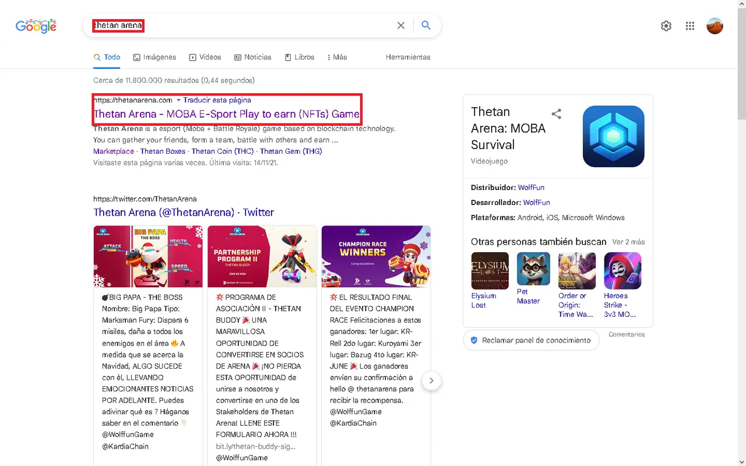746x466 pixels.
Task: Open the Thetan Arena Twitter result title
Action: [184, 213]
